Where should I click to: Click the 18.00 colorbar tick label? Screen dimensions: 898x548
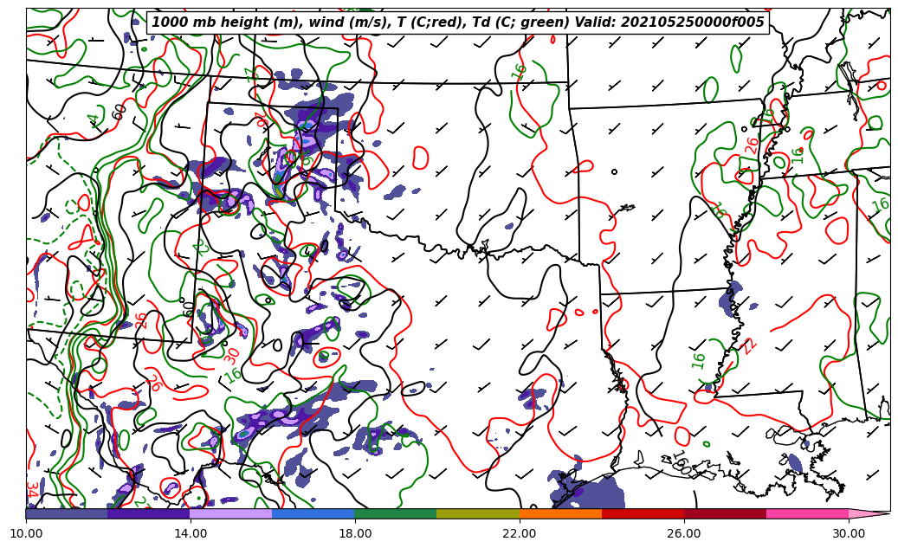(x=355, y=533)
